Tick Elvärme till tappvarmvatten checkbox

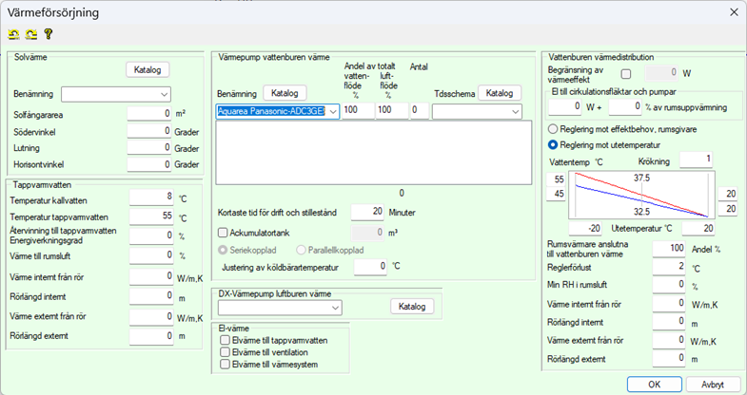(x=225, y=340)
